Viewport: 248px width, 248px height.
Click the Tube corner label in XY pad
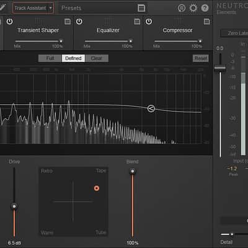tap(101, 232)
